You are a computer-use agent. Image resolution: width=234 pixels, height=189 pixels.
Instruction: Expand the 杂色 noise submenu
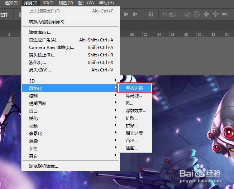pyautogui.click(x=71, y=148)
